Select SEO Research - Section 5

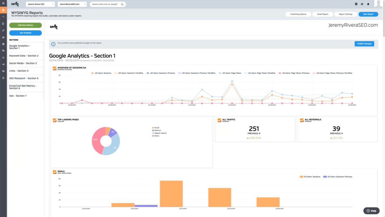tap(25, 78)
